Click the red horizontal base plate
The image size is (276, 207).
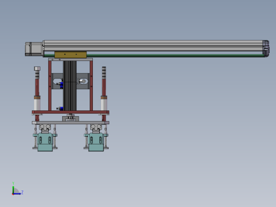71,112
